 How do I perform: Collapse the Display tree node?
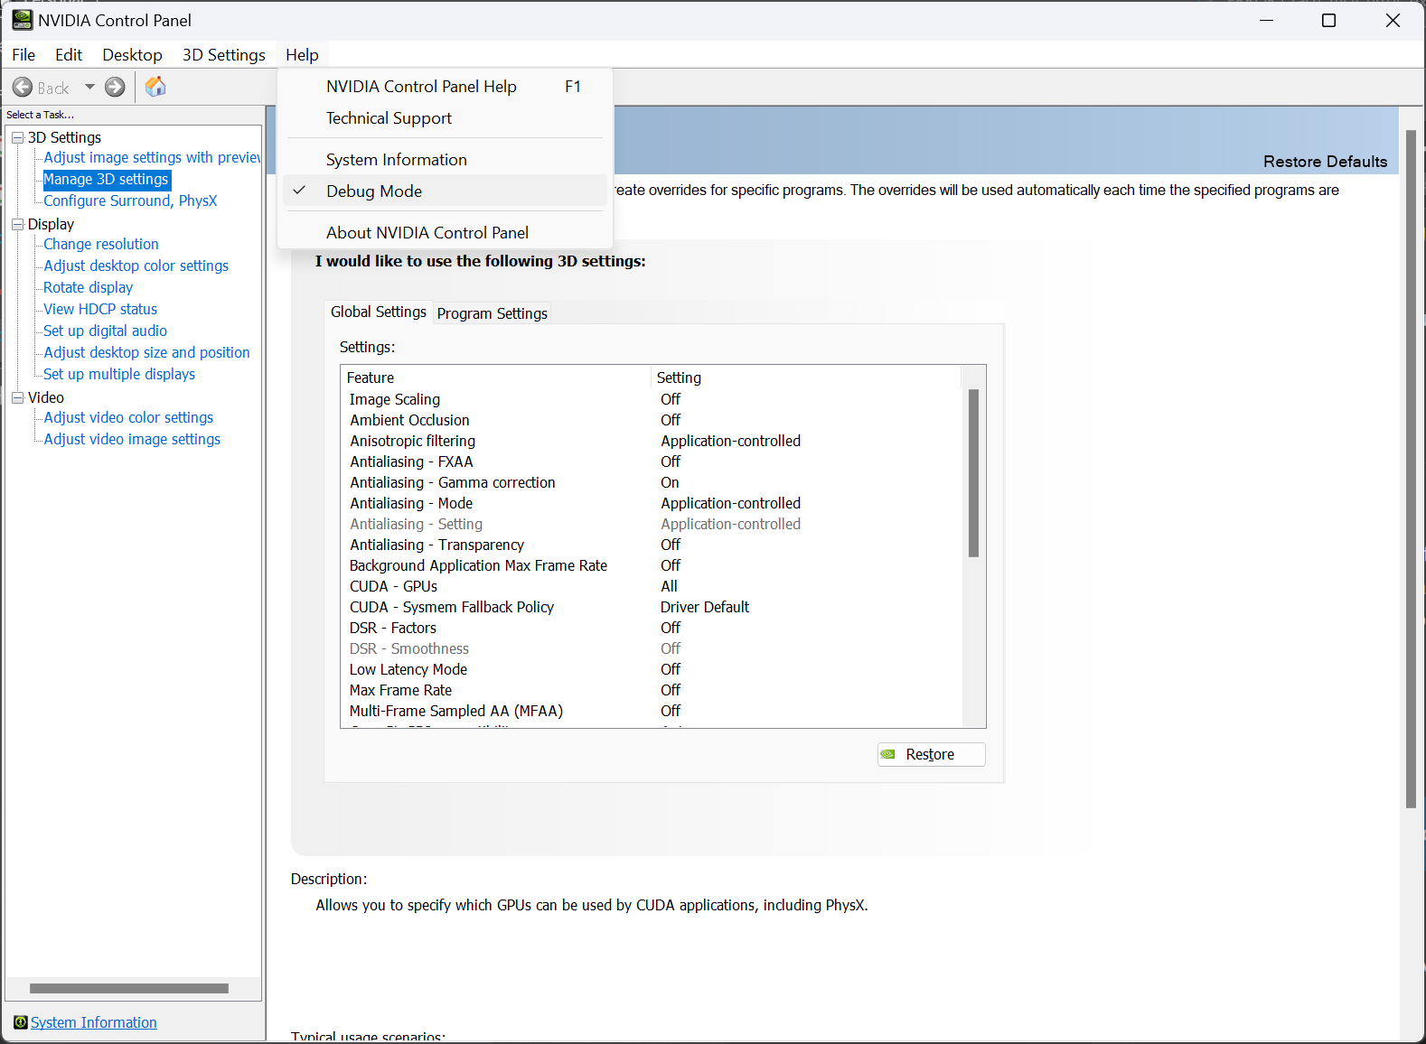[x=17, y=224]
